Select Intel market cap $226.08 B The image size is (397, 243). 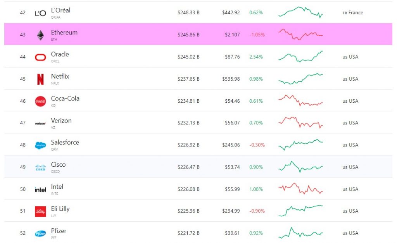188,189
